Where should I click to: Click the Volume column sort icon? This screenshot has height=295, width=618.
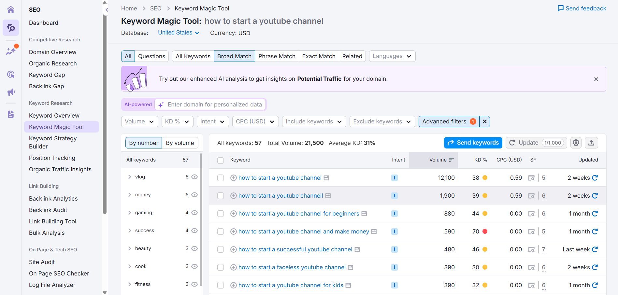pos(451,160)
